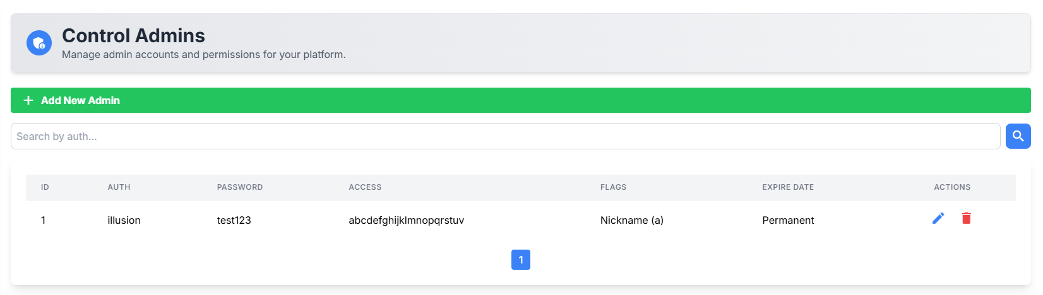The width and height of the screenshot is (1043, 295).
Task: Edit the illusion admin with the pencil icon
Action: (938, 218)
